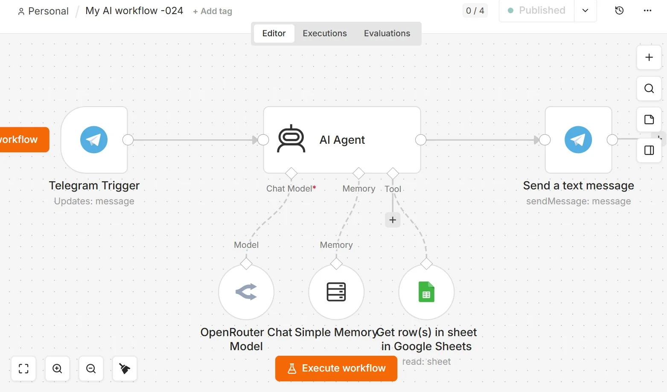Switch to the Editor tab
Image resolution: width=667 pixels, height=392 pixels.
[x=274, y=34]
